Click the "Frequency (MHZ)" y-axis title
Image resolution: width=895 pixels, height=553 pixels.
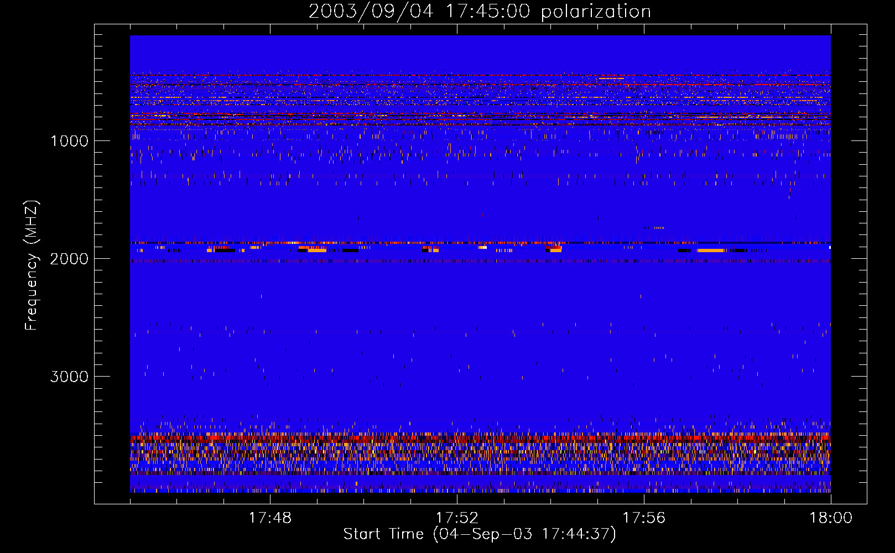pyautogui.click(x=32, y=265)
